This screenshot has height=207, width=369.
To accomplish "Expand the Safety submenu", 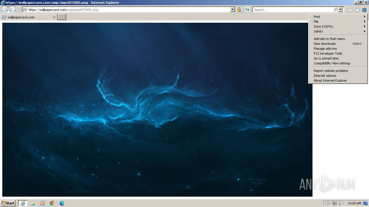I will 338,31.
